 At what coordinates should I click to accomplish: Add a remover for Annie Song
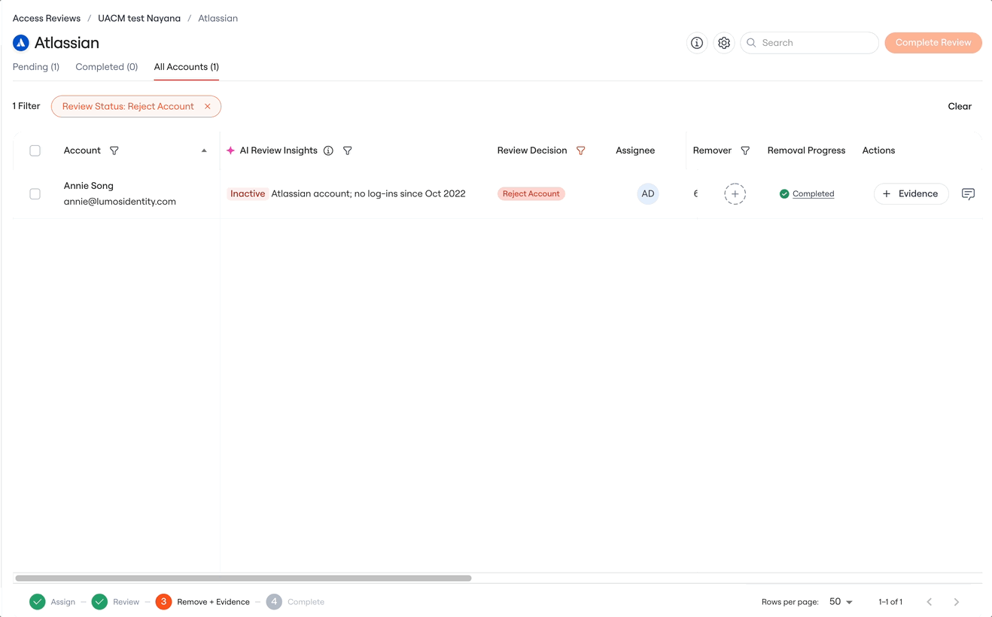[735, 194]
